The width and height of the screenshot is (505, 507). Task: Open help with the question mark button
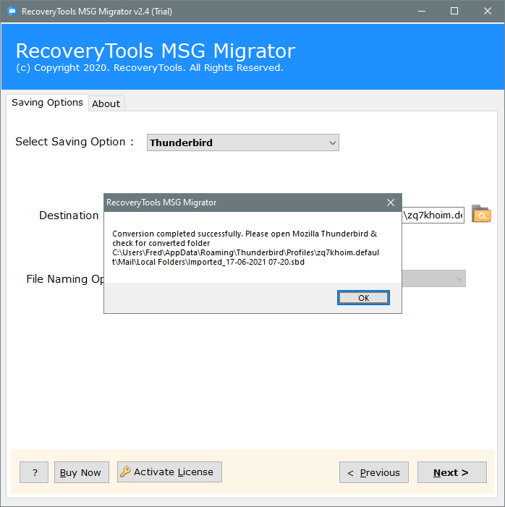[34, 472]
